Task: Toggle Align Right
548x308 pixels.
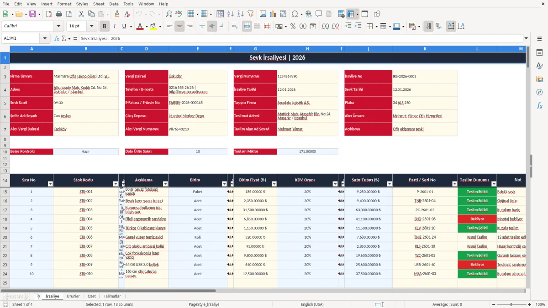Action: 190,26
